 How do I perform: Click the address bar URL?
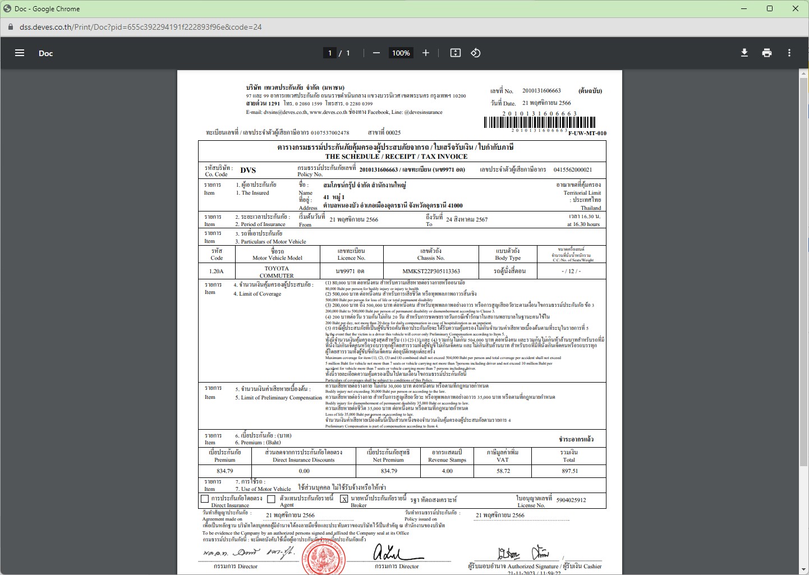point(141,27)
